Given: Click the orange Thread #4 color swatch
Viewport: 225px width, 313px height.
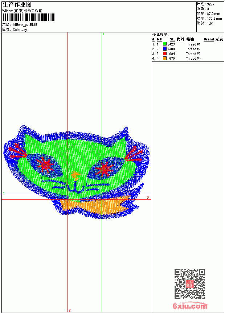Looking at the screenshot, I should (165, 58).
